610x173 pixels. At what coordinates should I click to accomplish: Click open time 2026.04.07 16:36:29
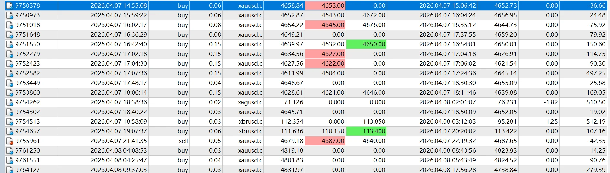119,34
